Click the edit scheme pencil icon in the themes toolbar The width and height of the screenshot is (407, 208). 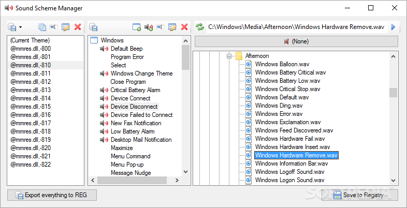[66, 27]
